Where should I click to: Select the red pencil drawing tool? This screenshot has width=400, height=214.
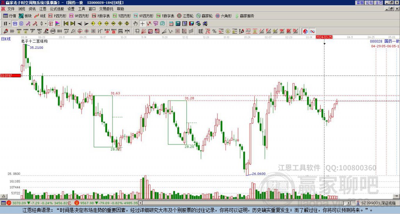[5, 31]
